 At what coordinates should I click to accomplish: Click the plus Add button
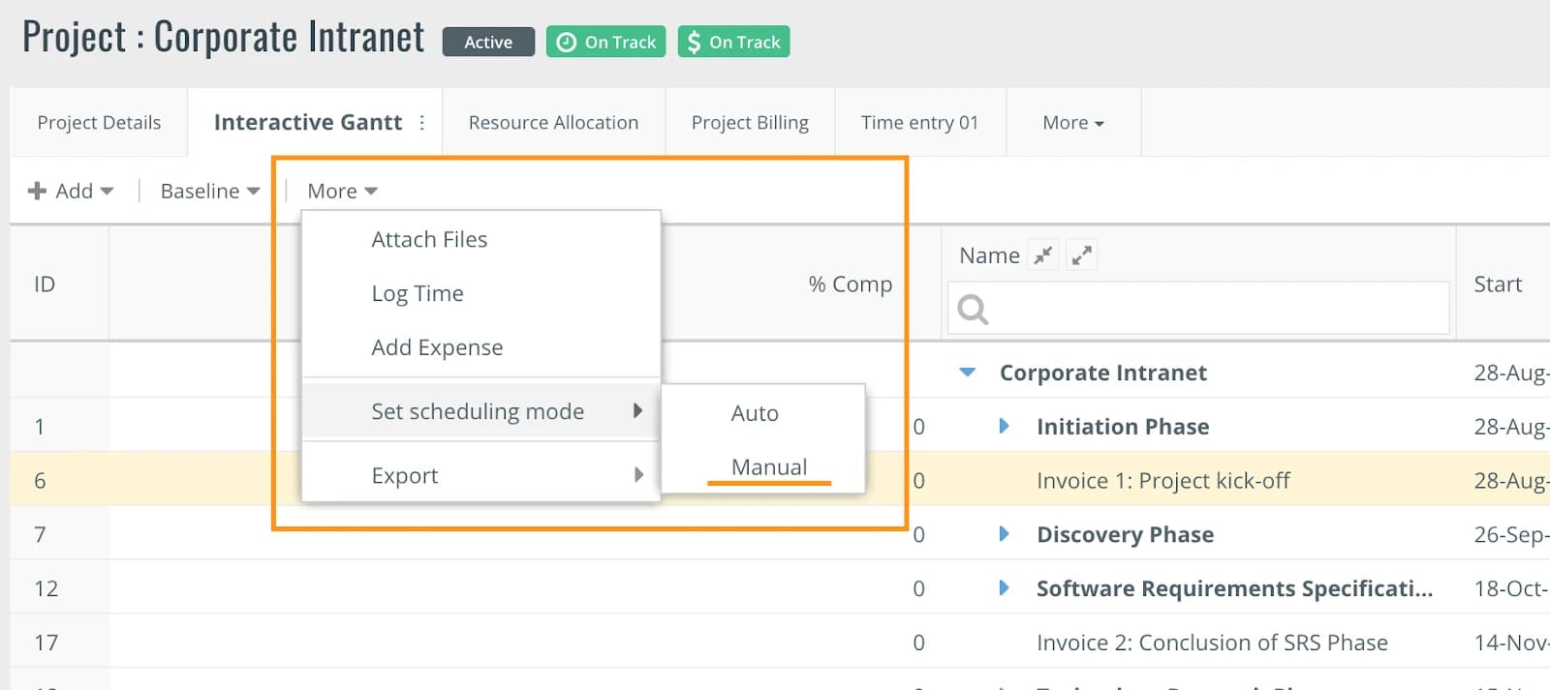tap(71, 191)
